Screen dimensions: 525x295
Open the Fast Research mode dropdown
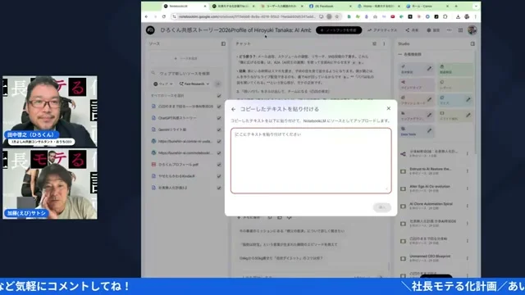[194, 84]
